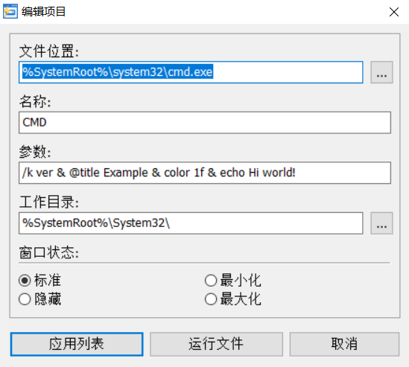Image resolution: width=409 pixels, height=367 pixels.
Task: Click the 参数 field with /k ver
Action: pos(205,173)
